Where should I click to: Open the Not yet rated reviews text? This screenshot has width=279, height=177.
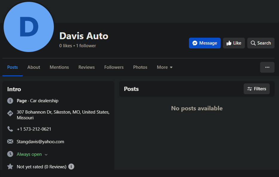(41, 167)
